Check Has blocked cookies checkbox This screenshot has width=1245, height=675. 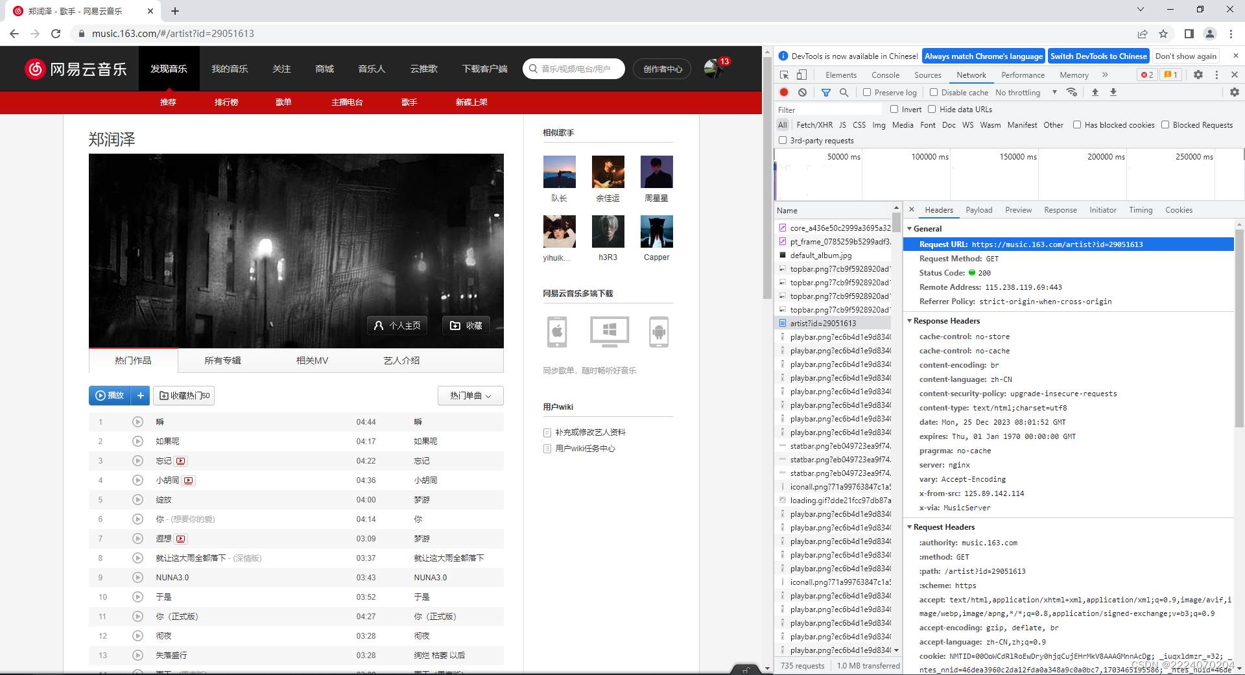1077,124
